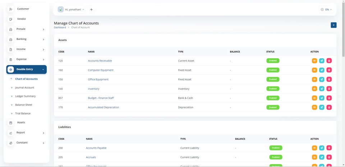The image size is (345, 167).
Task: Click the Presale sidebar icon
Action: (10, 30)
